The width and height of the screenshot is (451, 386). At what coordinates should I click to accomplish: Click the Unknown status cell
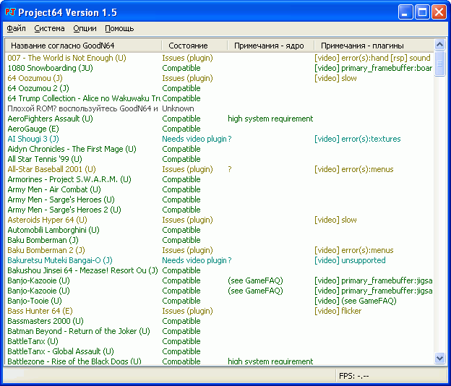click(178, 108)
